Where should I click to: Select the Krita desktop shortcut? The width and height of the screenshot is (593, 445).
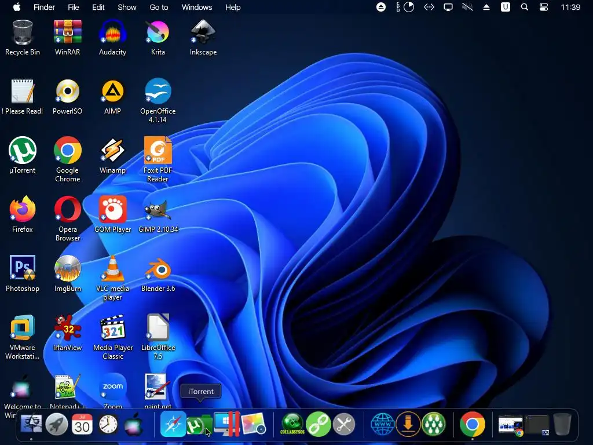pos(158,38)
